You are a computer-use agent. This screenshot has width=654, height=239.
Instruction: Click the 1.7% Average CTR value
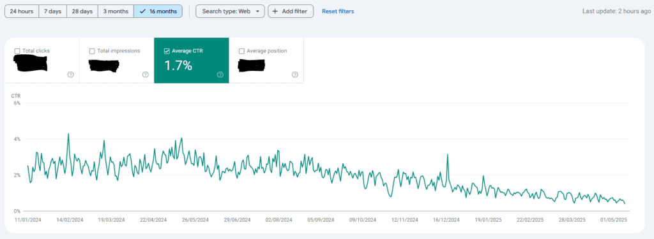tap(179, 66)
